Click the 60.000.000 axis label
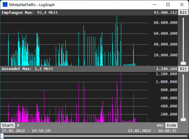 (166, 33)
